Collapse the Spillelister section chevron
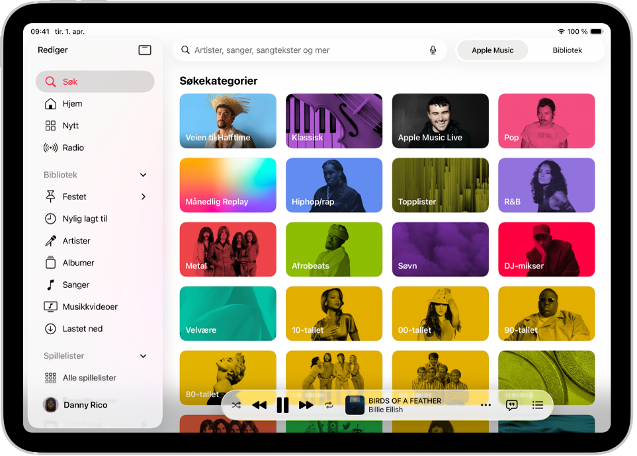 coord(143,356)
